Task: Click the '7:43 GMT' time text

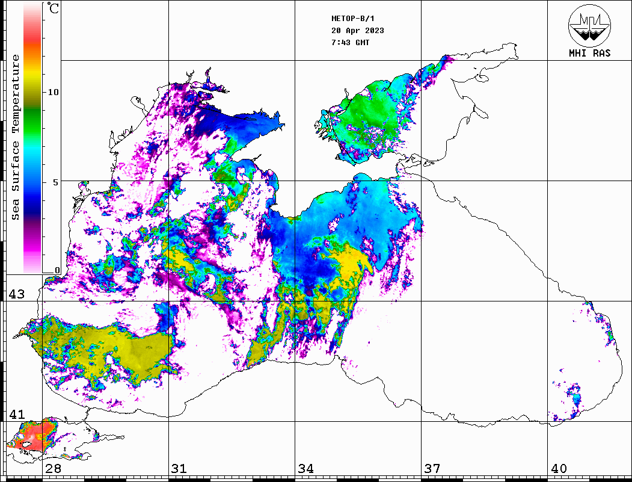Action: [x=350, y=42]
